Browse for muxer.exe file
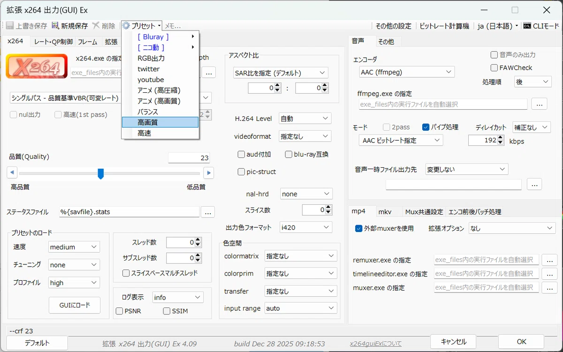Image resolution: width=563 pixels, height=352 pixels. tap(549, 288)
